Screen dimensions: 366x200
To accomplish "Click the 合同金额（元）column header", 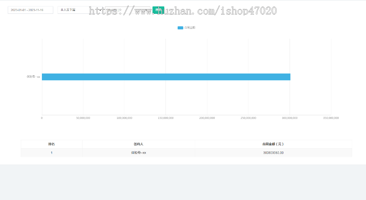I will pos(273,144).
